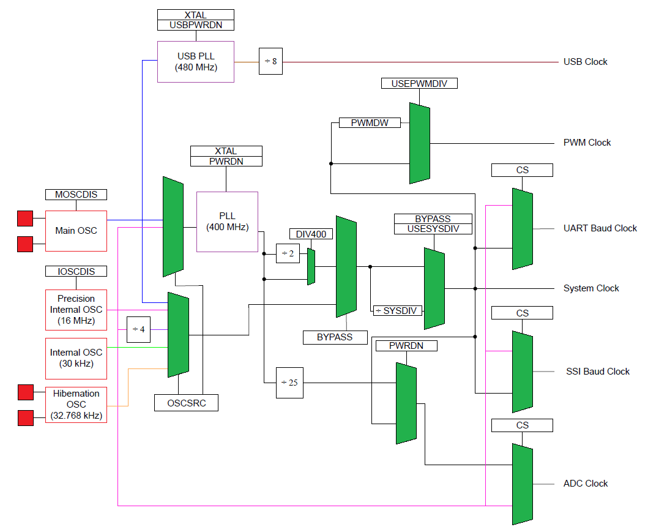Select the USB Clock output label
The width and height of the screenshot is (648, 527).
(x=584, y=61)
